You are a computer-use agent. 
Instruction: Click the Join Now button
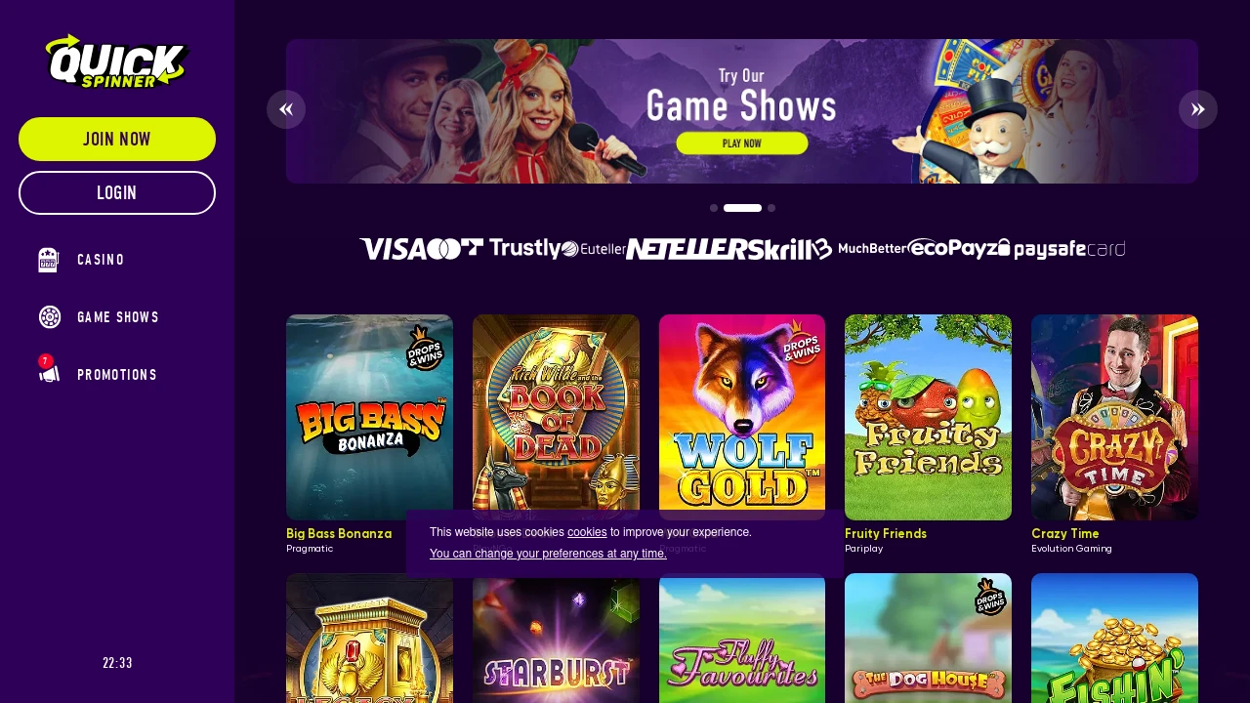pos(117,139)
